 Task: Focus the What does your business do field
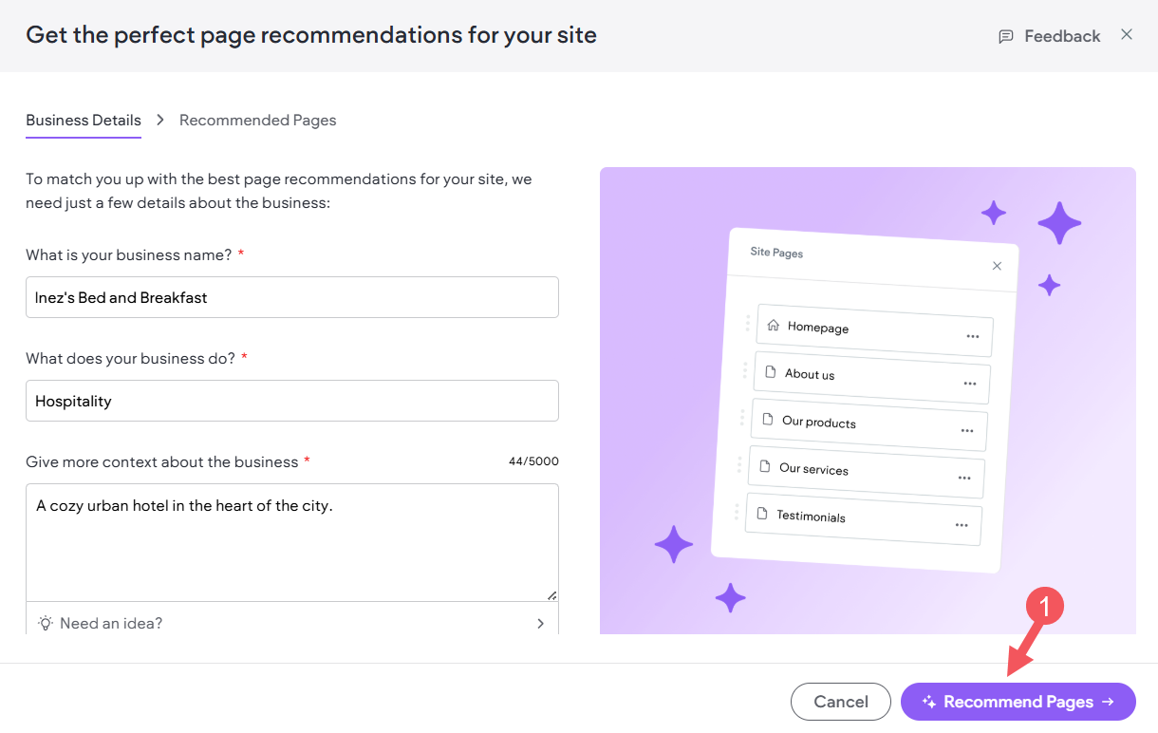click(291, 402)
